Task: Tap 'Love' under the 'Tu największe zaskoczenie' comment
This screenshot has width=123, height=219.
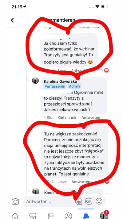Action: [62, 182]
